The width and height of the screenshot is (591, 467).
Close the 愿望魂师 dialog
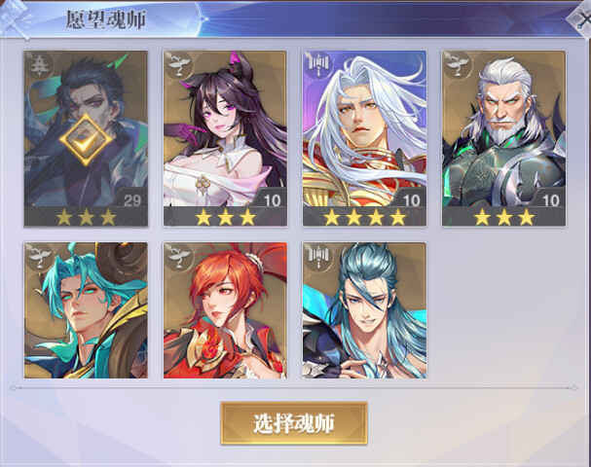580,19
